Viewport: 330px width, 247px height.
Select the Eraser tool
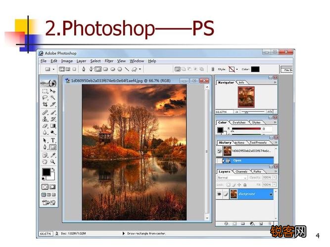(x=45, y=126)
